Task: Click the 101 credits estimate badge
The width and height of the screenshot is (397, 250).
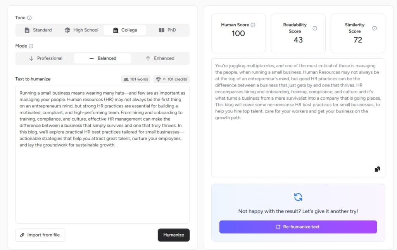Action: [x=171, y=79]
